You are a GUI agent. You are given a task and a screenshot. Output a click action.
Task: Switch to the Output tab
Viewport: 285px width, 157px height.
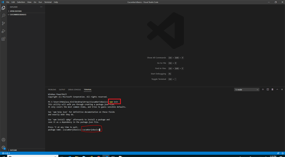[x=62, y=90]
